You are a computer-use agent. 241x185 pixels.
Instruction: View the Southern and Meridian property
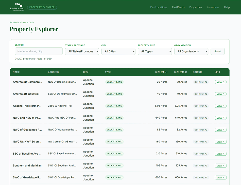tap(220, 166)
